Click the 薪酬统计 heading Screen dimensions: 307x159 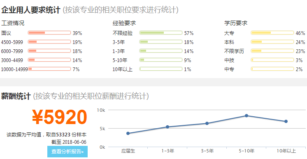pos(16,96)
